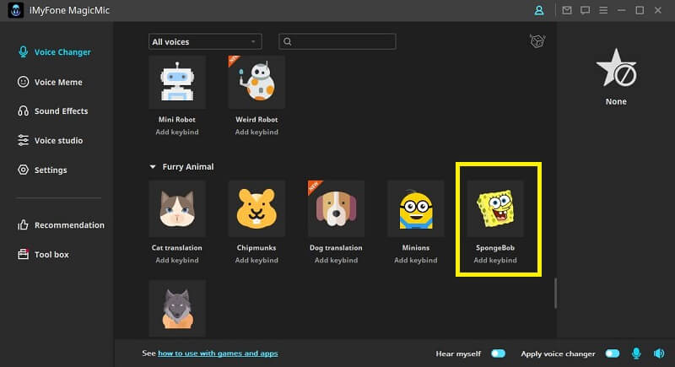The image size is (675, 367).
Task: Open the Voice Changer section
Action: [54, 52]
